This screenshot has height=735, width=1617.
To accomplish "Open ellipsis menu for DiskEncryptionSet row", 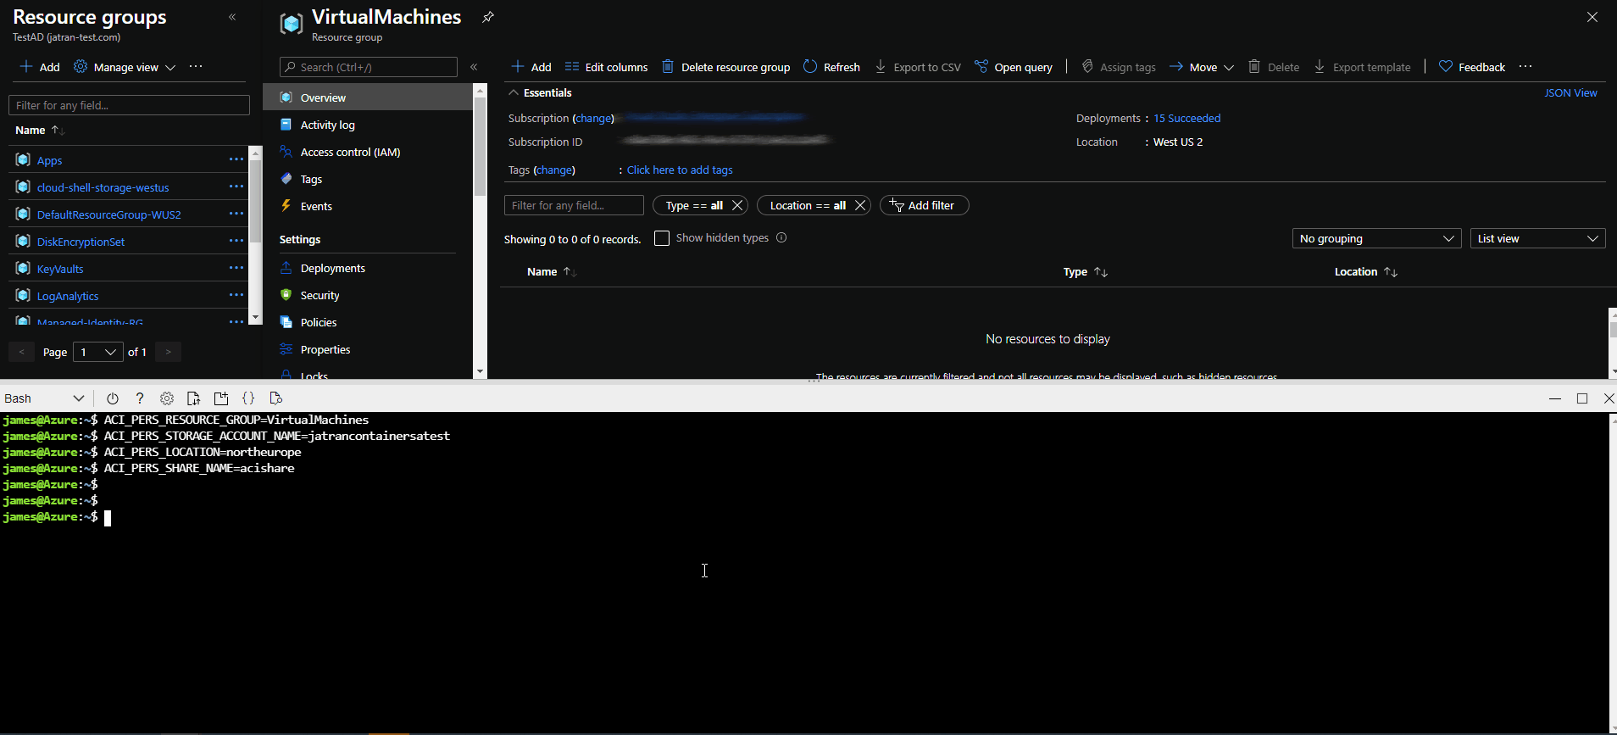I will pos(236,241).
